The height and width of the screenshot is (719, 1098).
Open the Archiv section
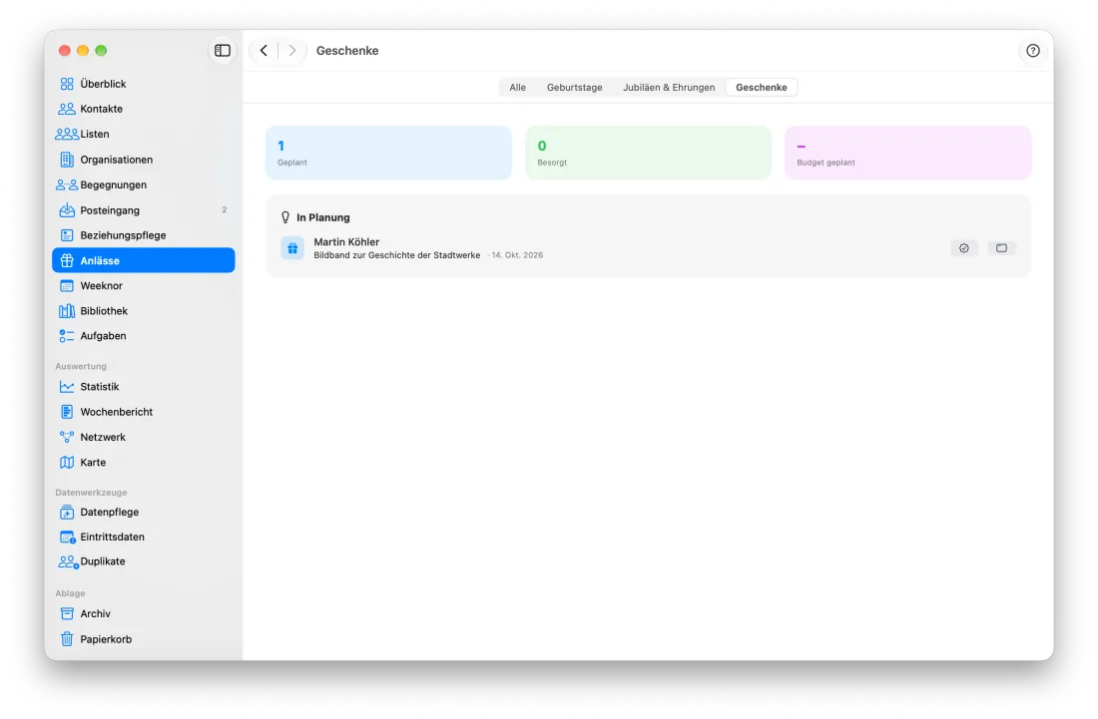(143, 614)
